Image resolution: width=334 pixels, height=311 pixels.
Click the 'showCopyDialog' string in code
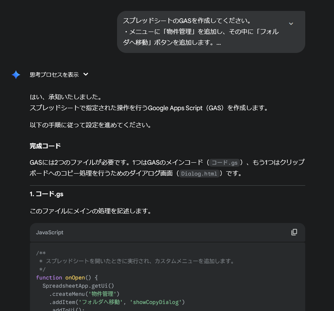click(156, 302)
